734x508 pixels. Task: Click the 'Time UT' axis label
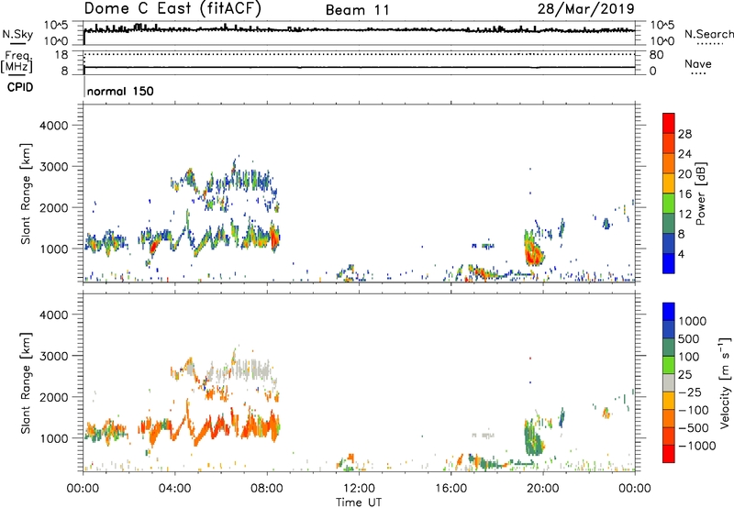tap(359, 502)
